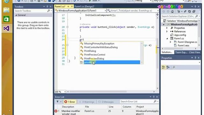
Task: Refresh Solution Explorer
Action: pyautogui.click(x=189, y=11)
